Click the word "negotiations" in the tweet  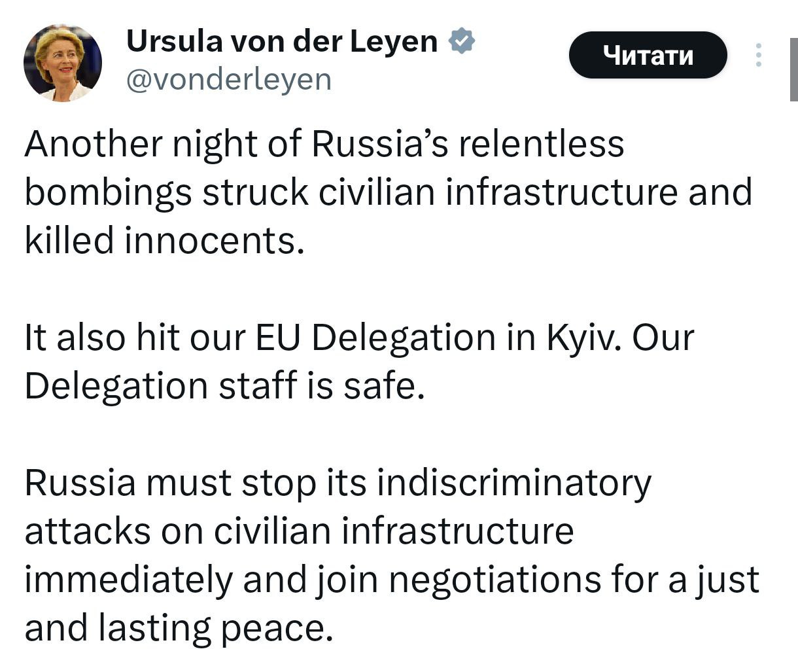[494, 580]
